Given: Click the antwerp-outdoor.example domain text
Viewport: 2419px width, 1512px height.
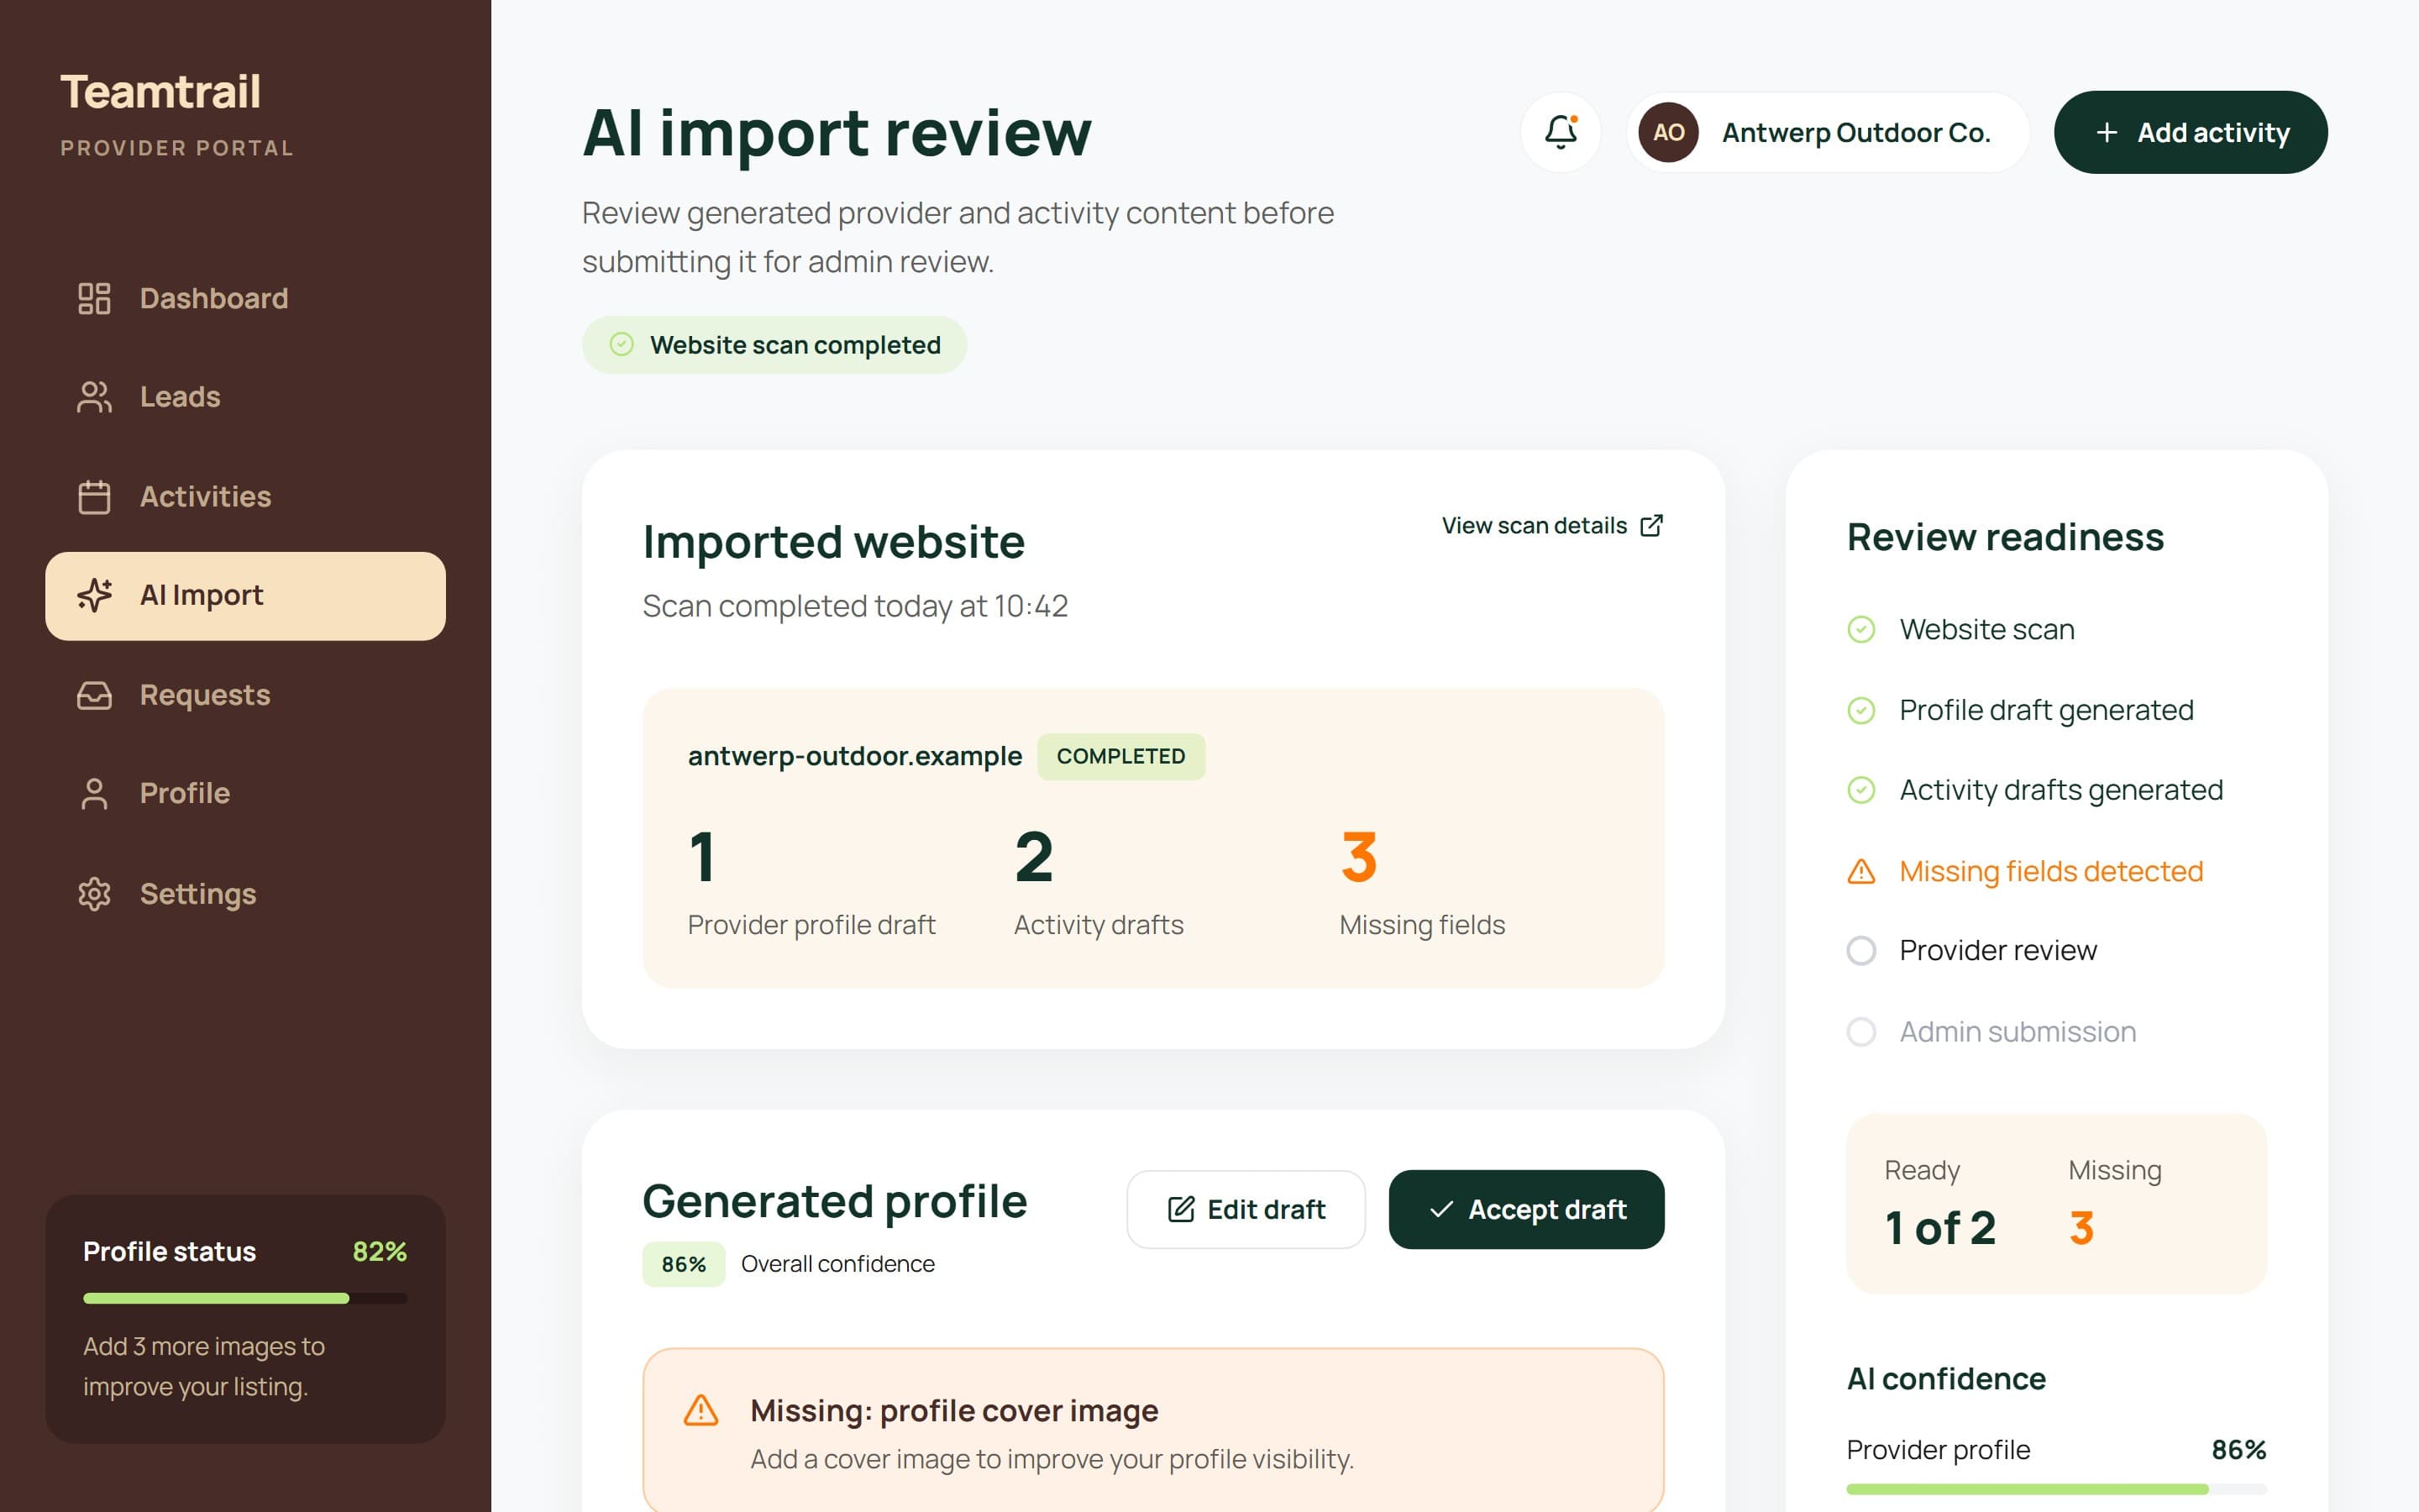Looking at the screenshot, I should [855, 756].
